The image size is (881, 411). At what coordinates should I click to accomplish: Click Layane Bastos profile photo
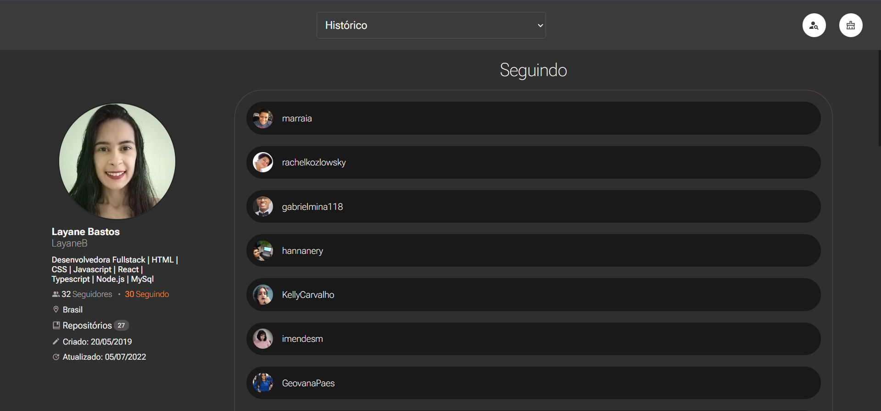[x=117, y=161]
